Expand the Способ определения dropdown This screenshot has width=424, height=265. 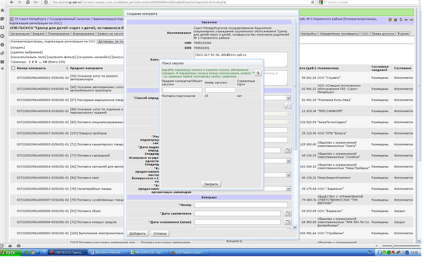pos(288,98)
